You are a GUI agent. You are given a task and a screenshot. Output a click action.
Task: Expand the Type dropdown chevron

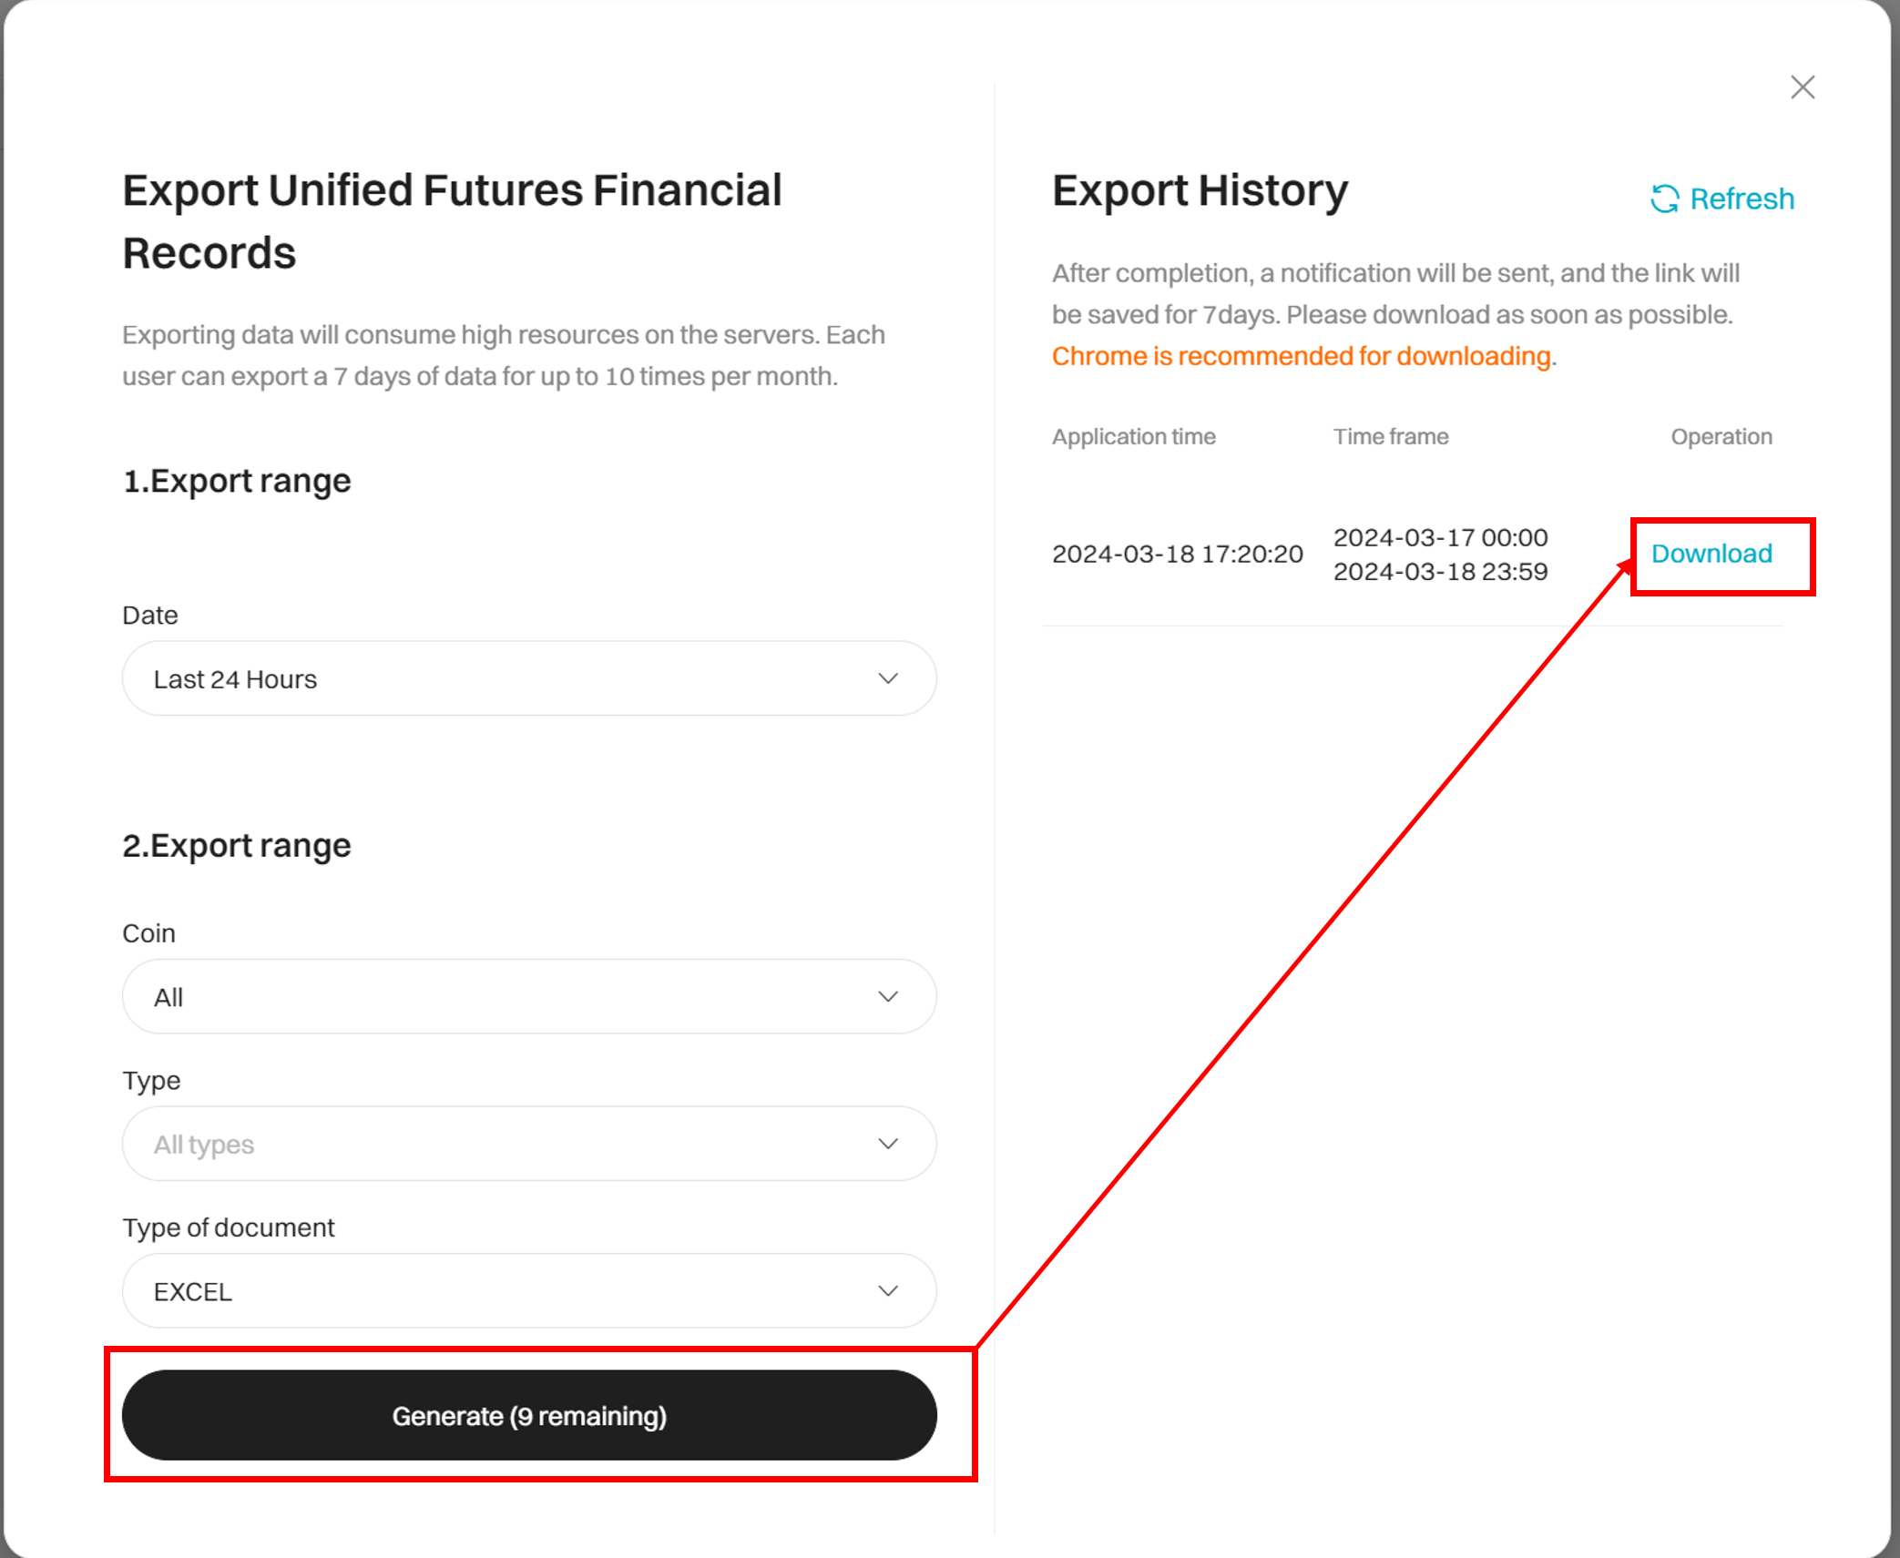(x=889, y=1144)
